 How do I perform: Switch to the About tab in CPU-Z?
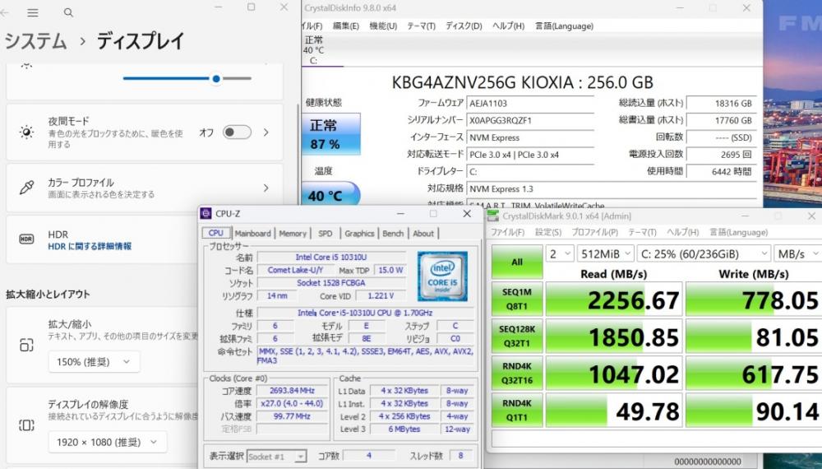pos(423,234)
